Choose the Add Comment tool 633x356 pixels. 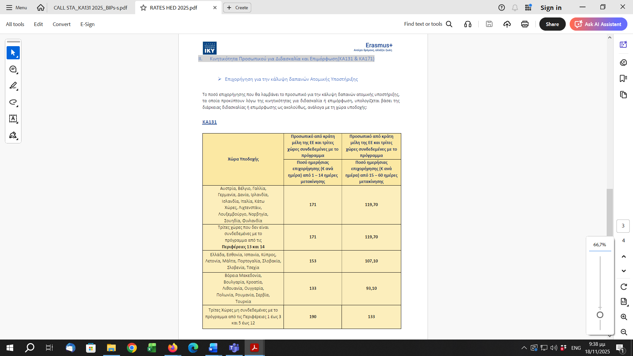tap(13, 69)
